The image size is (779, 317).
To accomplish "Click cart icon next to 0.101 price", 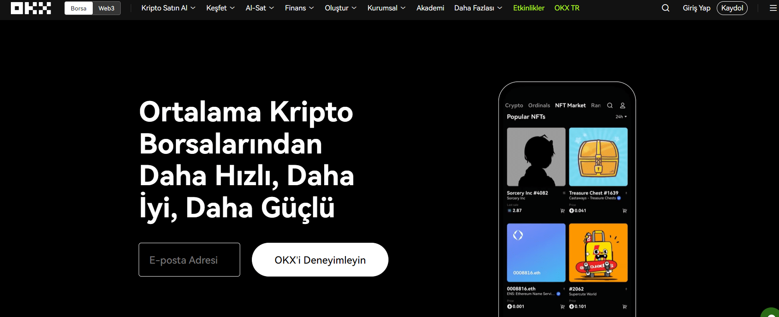I will tap(624, 307).
